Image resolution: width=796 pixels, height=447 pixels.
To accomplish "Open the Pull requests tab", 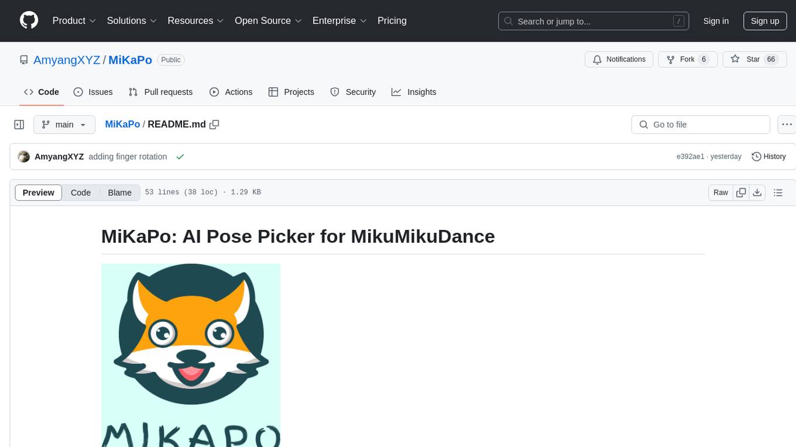I will point(160,92).
